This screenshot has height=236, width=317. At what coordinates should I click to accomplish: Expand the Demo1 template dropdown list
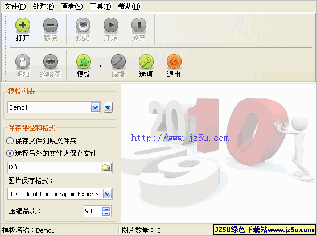point(96,107)
